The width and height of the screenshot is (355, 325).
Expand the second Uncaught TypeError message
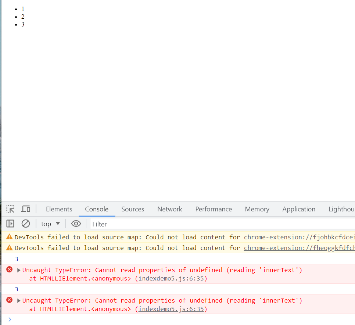tap(19, 300)
